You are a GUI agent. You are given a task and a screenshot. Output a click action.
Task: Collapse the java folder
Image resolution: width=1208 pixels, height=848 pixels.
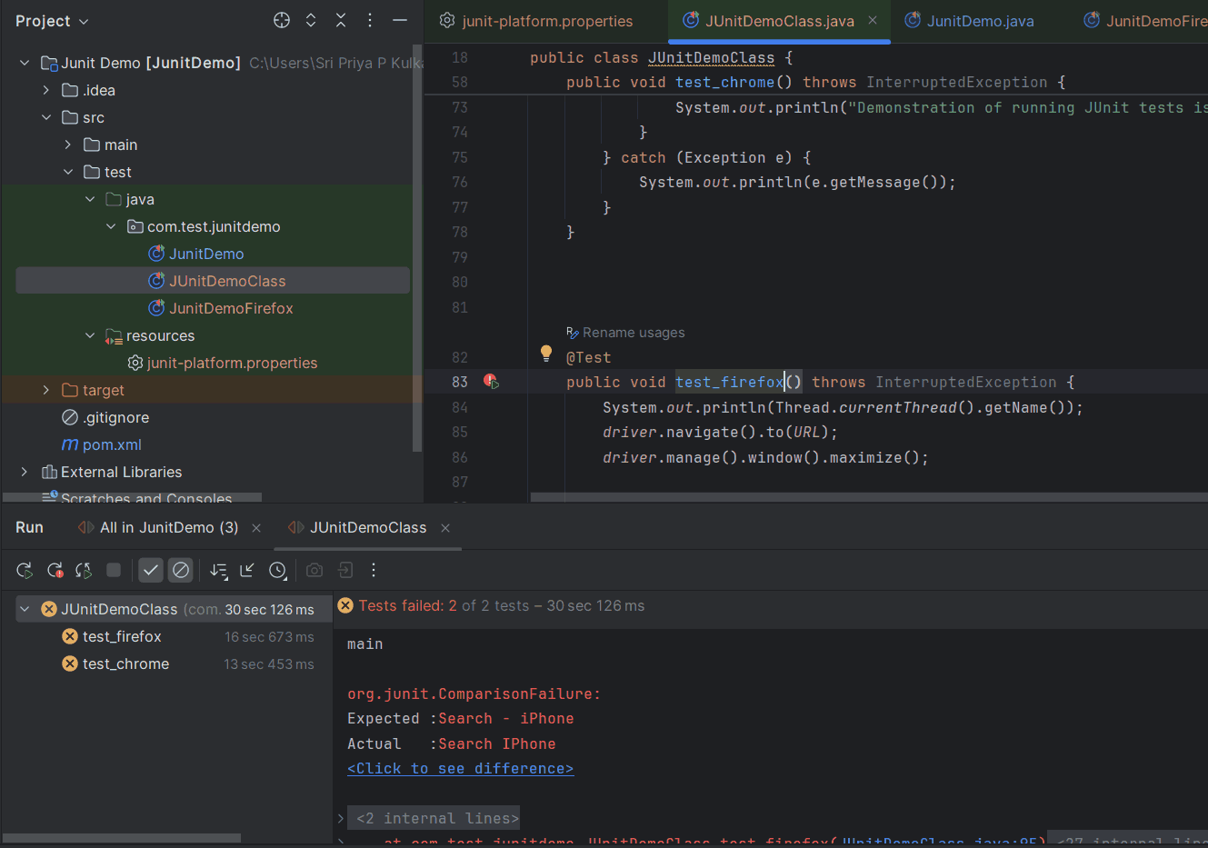pos(90,199)
